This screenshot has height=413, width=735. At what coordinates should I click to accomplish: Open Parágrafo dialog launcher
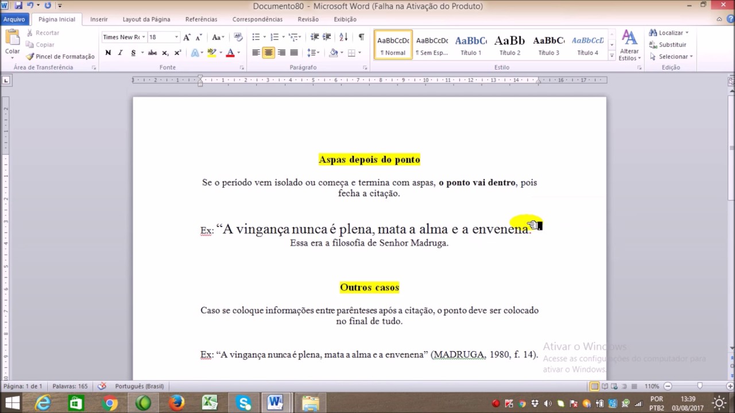tap(365, 68)
